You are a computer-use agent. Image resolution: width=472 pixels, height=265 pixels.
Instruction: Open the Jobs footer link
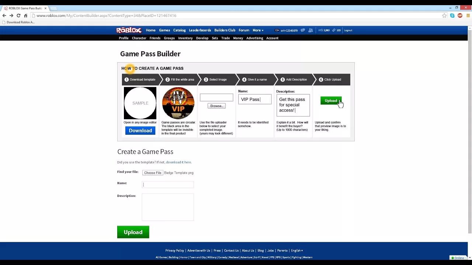click(x=271, y=250)
